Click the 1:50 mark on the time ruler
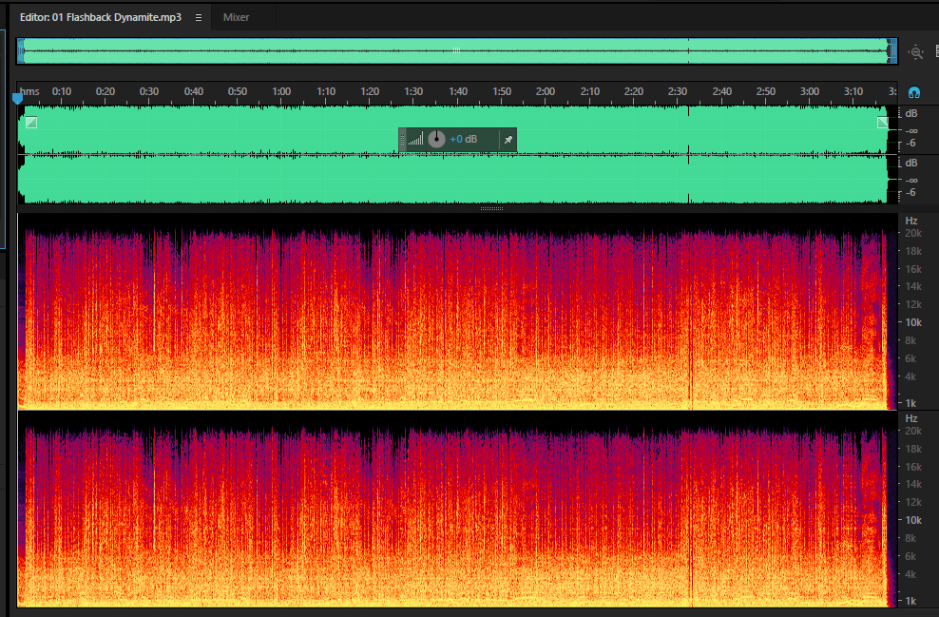This screenshot has height=617, width=939. coord(502,91)
